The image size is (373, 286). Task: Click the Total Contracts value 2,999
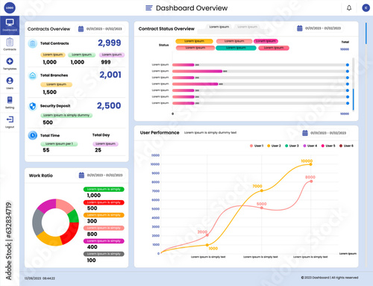pyautogui.click(x=110, y=43)
